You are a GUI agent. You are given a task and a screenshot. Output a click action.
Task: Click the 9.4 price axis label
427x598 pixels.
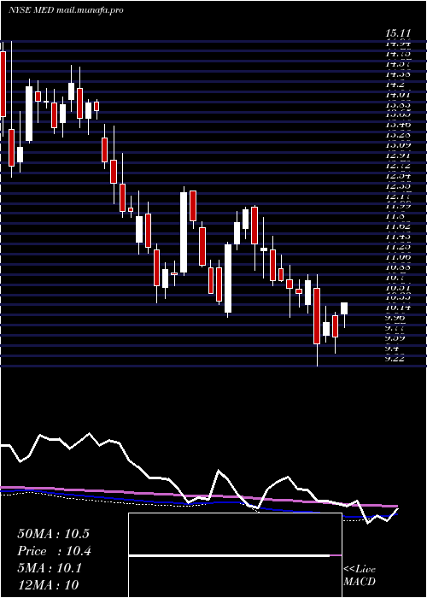pos(392,348)
